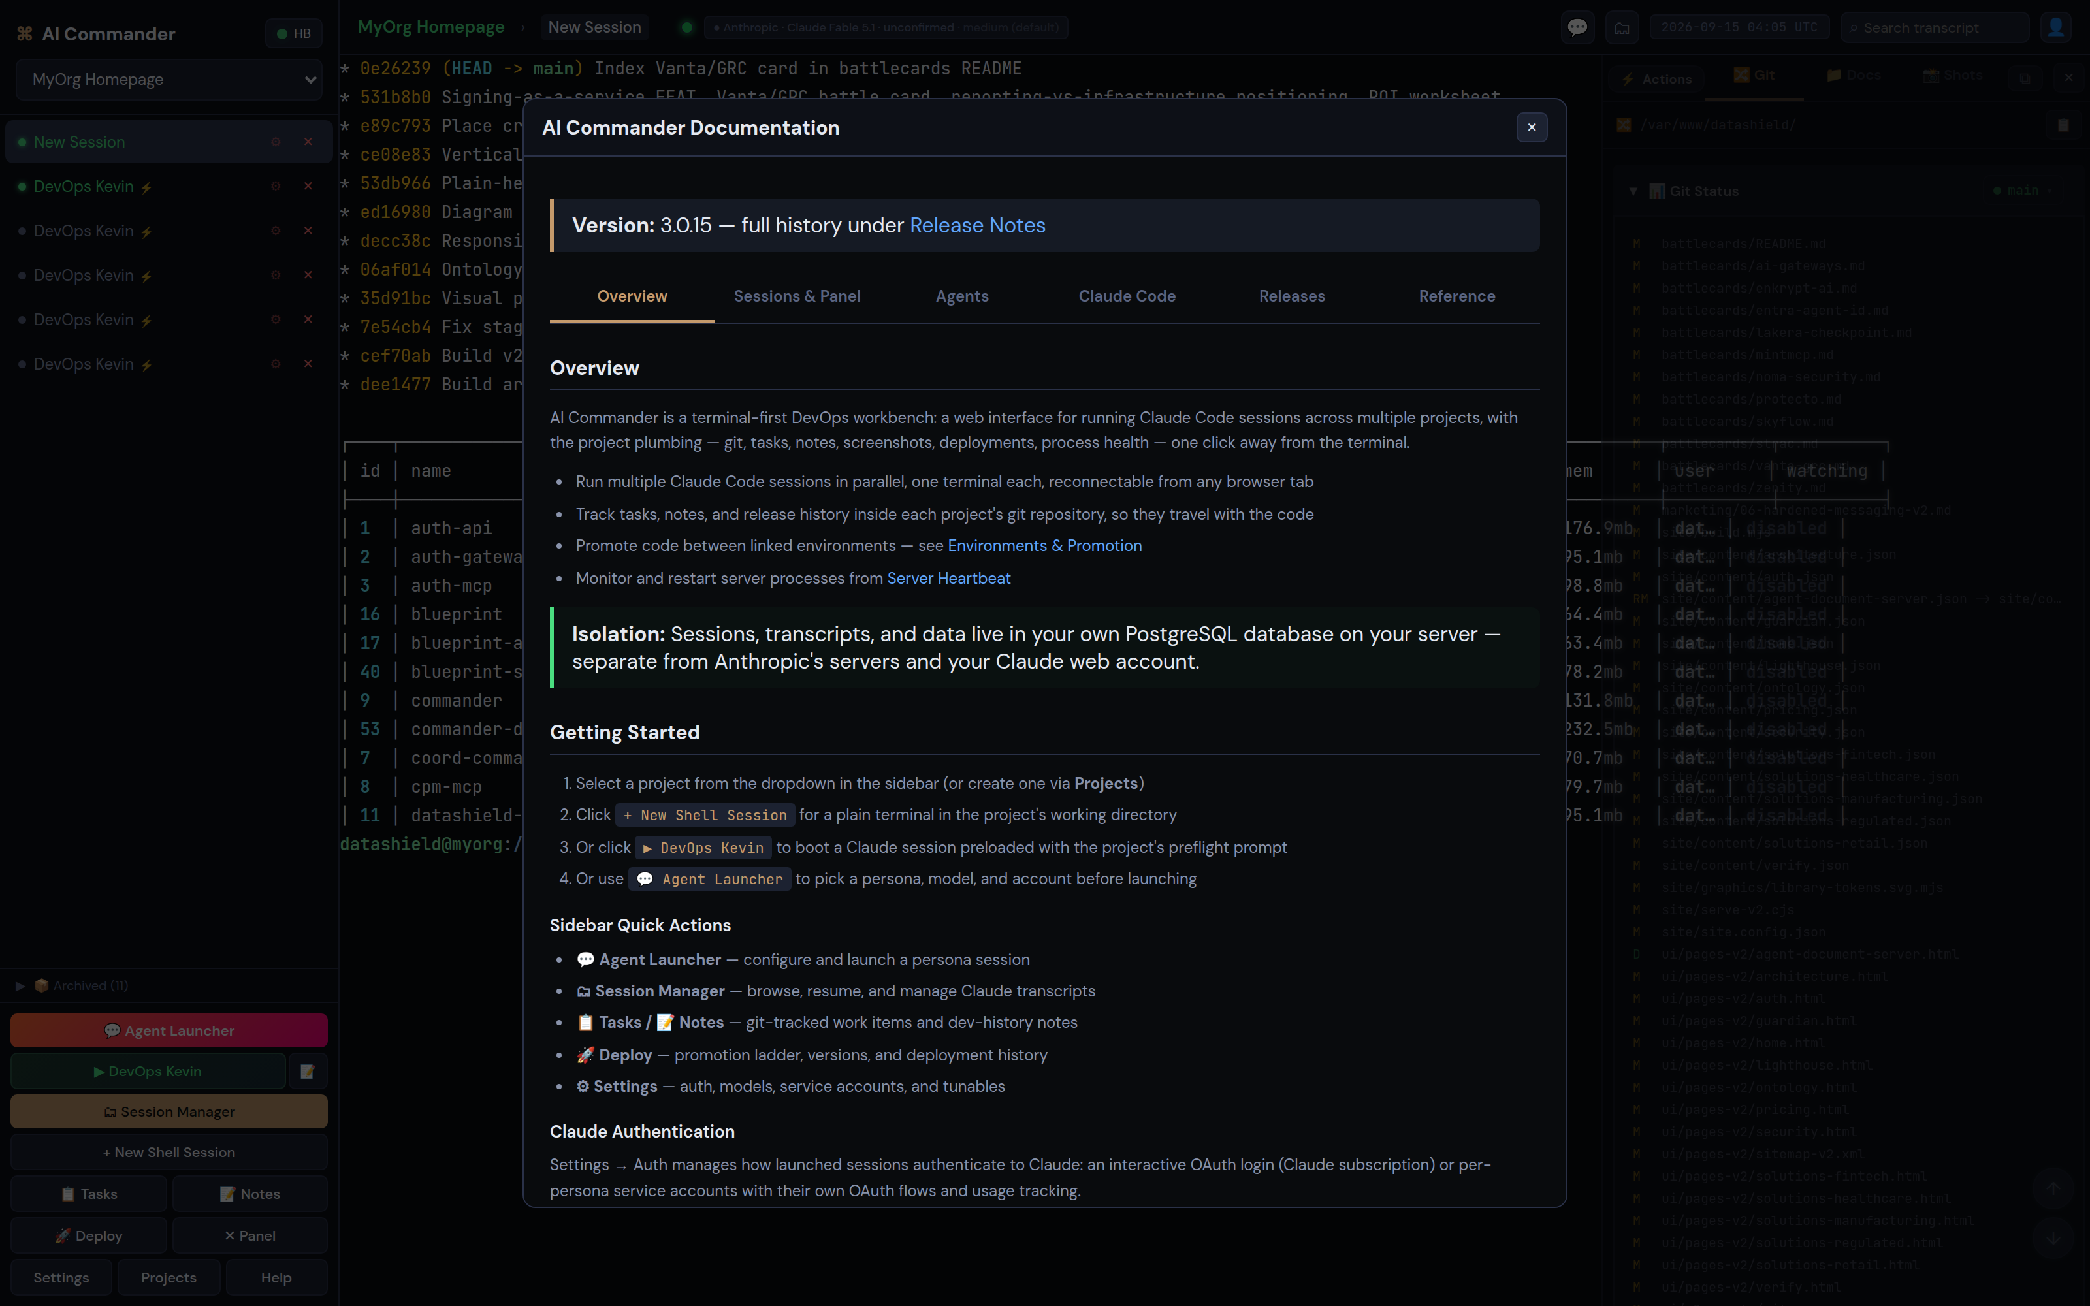This screenshot has width=2090, height=1306.
Task: Open Projects in the sidebar
Action: coord(169,1277)
